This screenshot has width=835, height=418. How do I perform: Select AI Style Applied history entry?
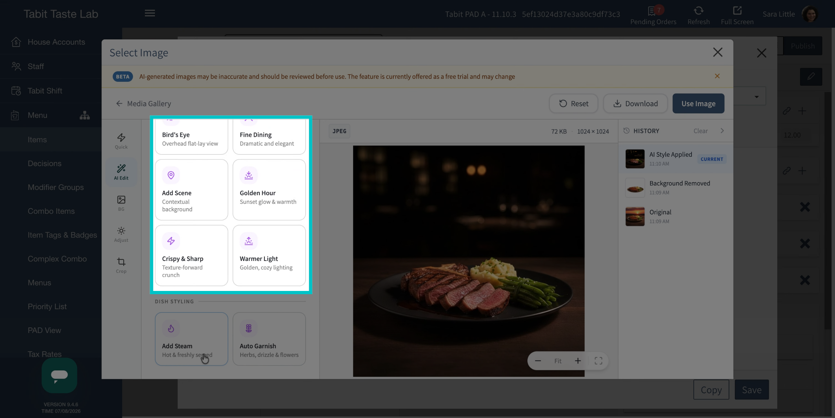click(676, 159)
